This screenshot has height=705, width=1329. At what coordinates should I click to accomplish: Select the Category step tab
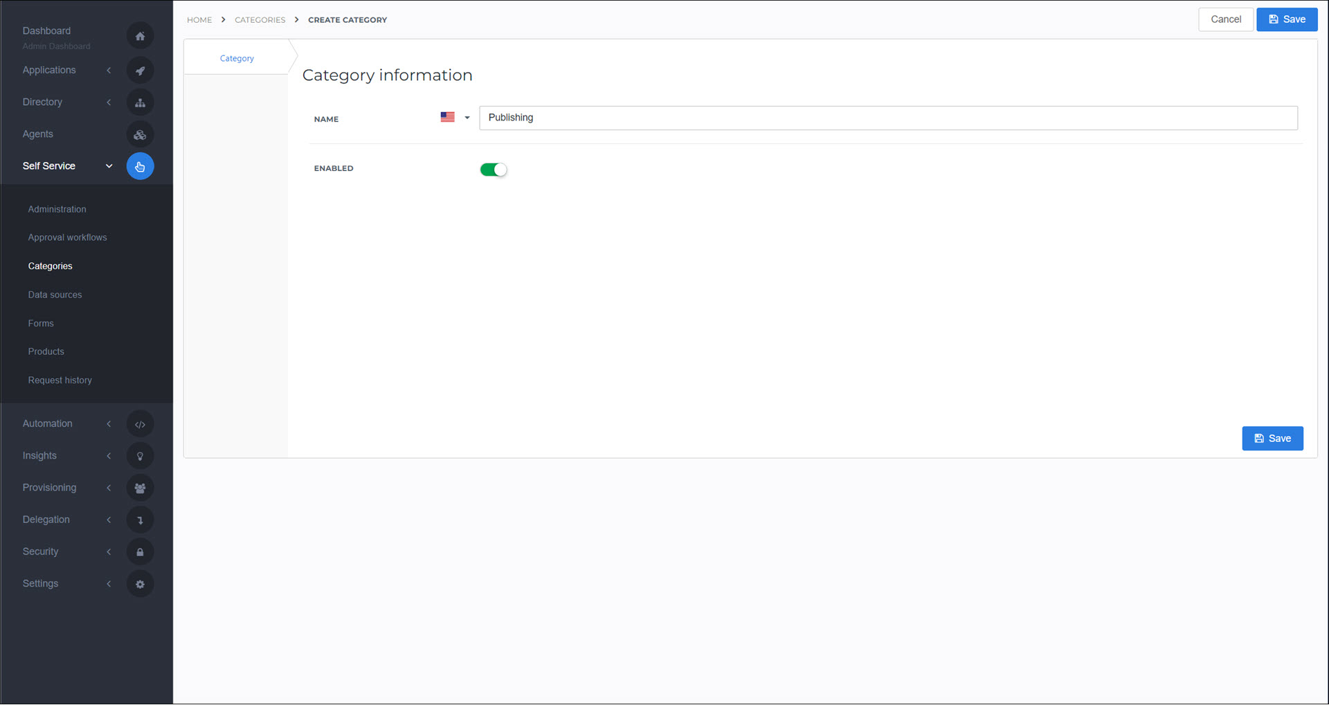(237, 59)
